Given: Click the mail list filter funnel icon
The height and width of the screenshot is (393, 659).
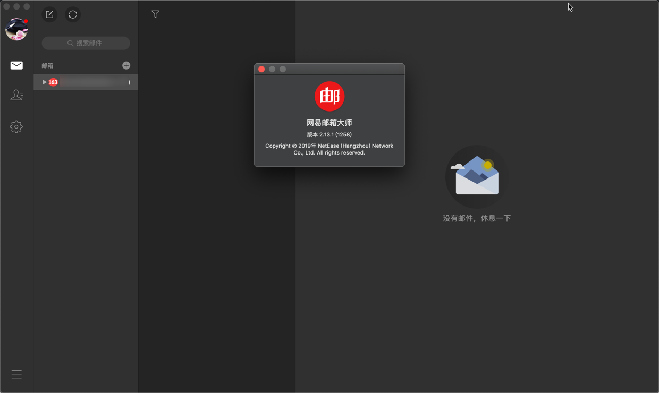Looking at the screenshot, I should click(155, 14).
